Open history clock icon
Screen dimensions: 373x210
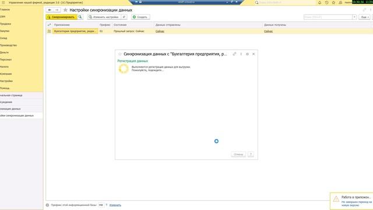326,2
